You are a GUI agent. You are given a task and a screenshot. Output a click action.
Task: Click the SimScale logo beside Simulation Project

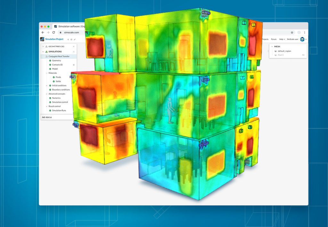tap(42, 38)
